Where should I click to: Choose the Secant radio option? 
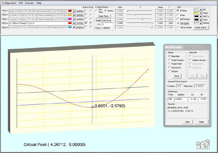click(x=169, y=71)
